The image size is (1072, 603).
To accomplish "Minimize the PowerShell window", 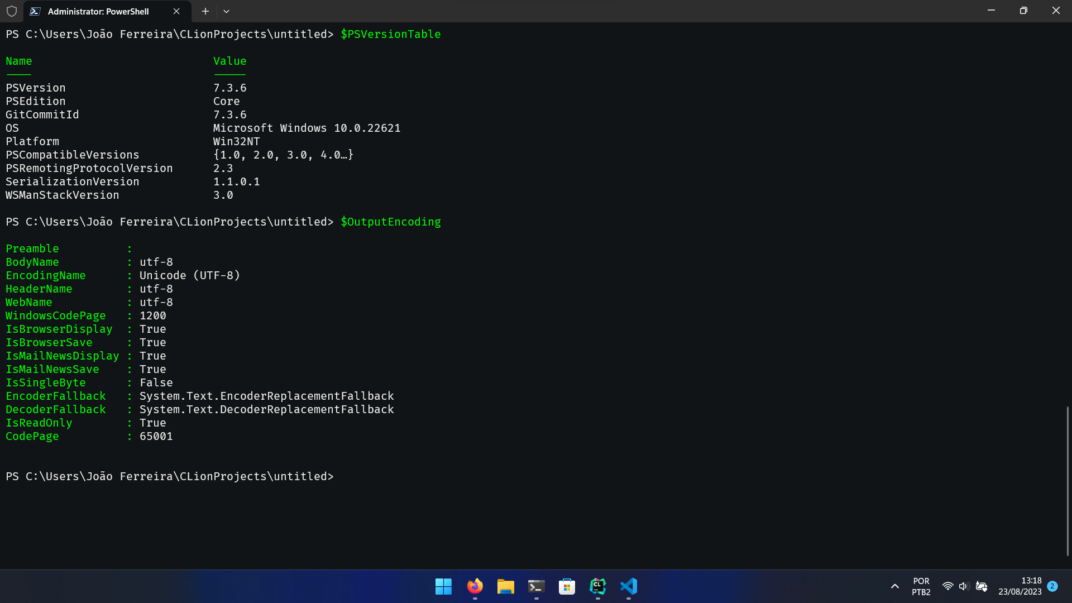I will coord(991,11).
